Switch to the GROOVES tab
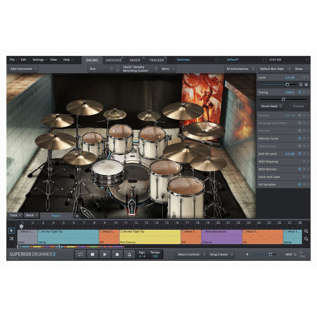This screenshot has height=317, width=317. point(113,60)
